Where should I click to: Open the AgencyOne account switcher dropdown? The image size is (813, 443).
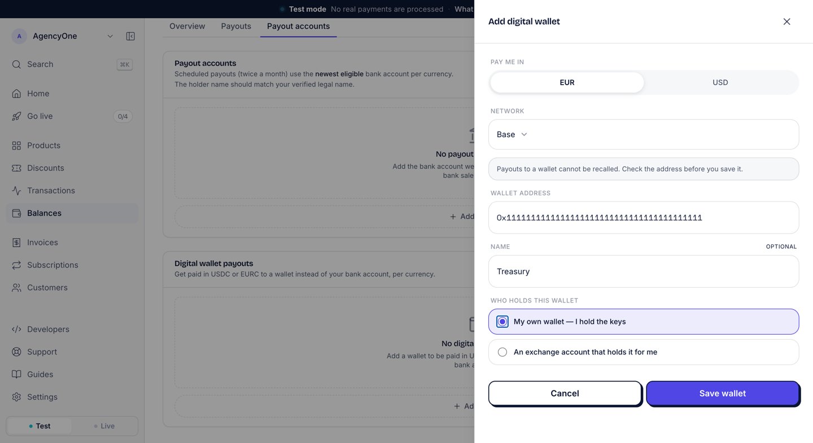click(110, 36)
